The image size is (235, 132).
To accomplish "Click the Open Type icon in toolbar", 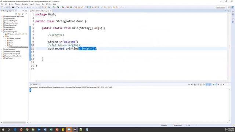I will coord(76,7).
